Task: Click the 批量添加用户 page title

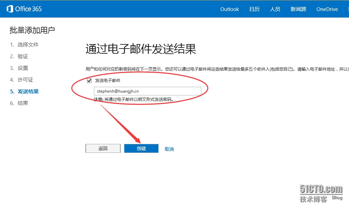Action: (x=32, y=30)
